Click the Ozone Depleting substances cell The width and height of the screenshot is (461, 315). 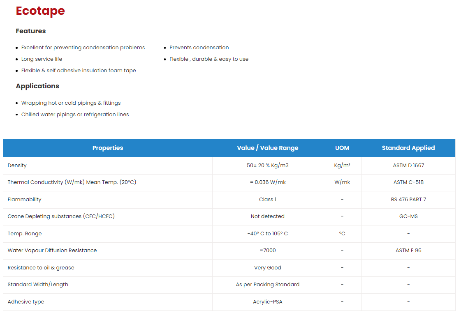point(108,216)
